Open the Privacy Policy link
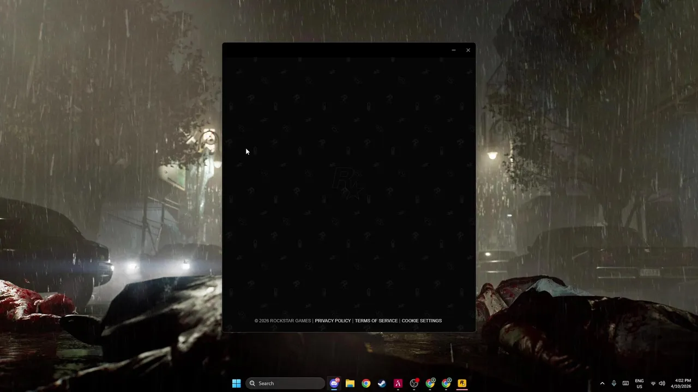The width and height of the screenshot is (698, 392). (x=333, y=321)
